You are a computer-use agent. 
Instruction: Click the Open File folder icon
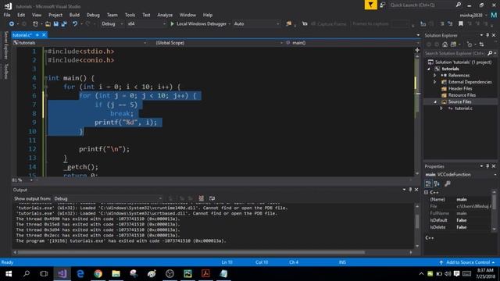pos(48,24)
